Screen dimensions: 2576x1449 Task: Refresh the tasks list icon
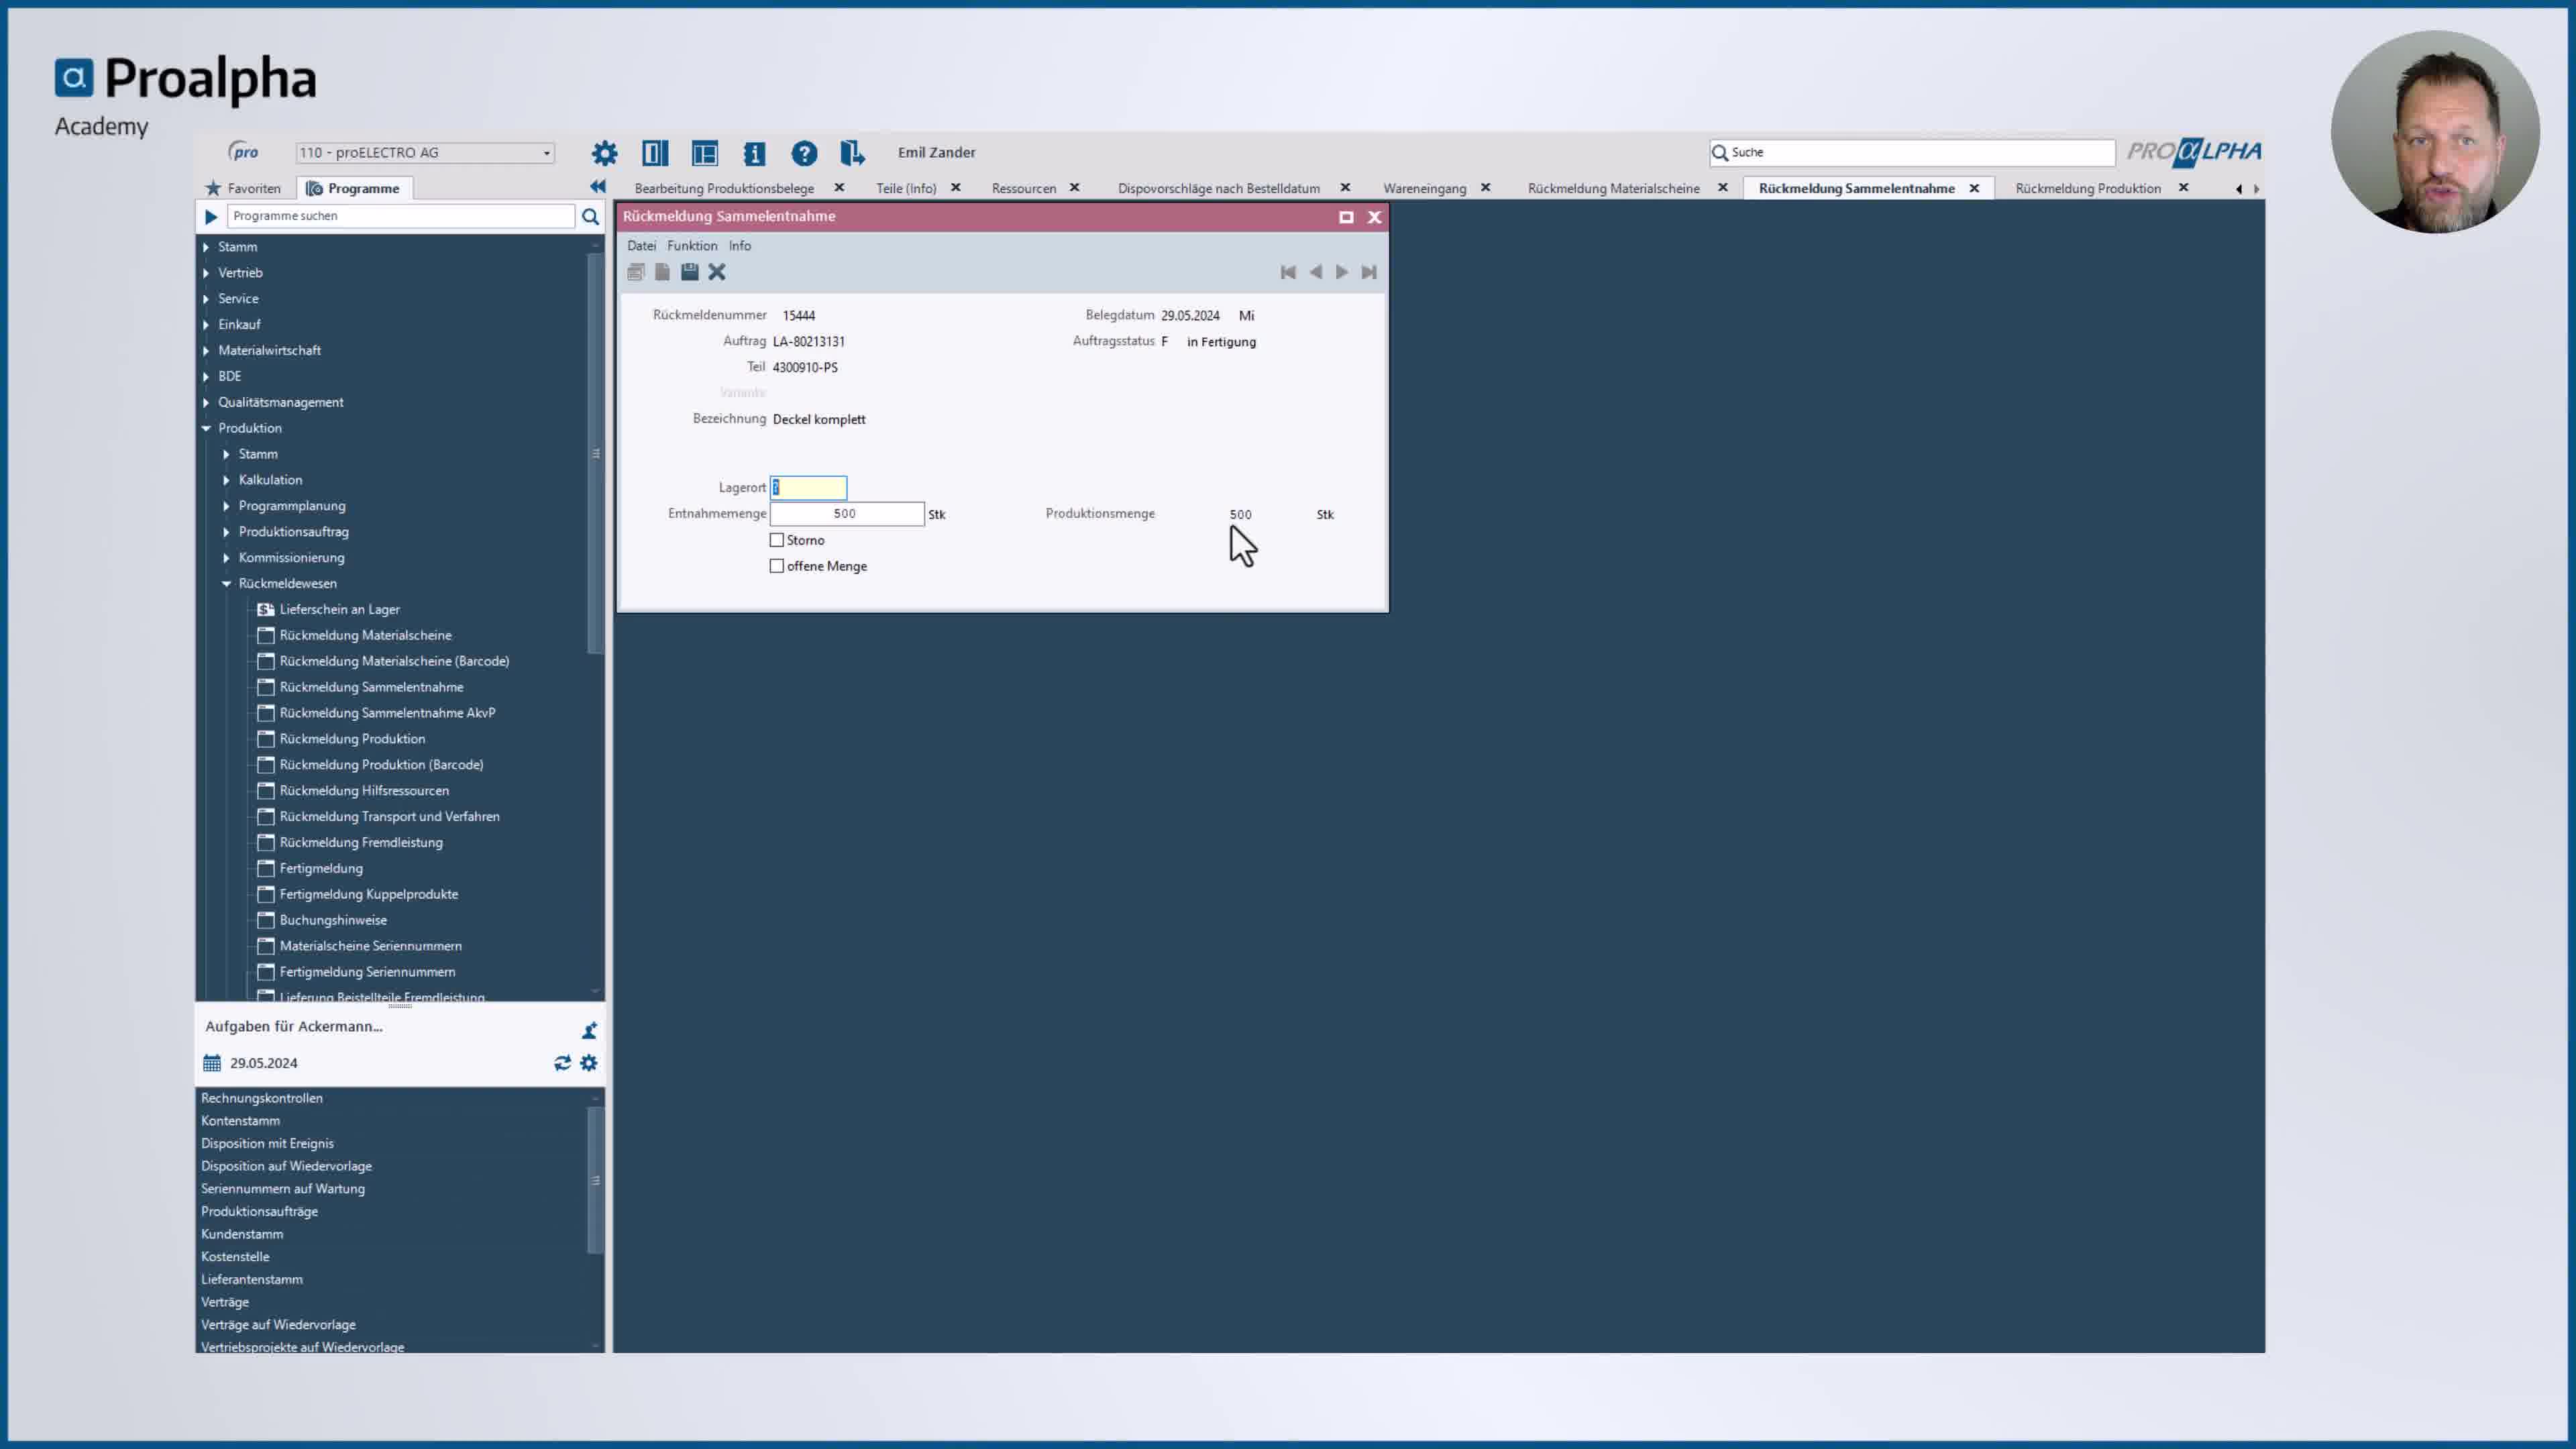(562, 1063)
